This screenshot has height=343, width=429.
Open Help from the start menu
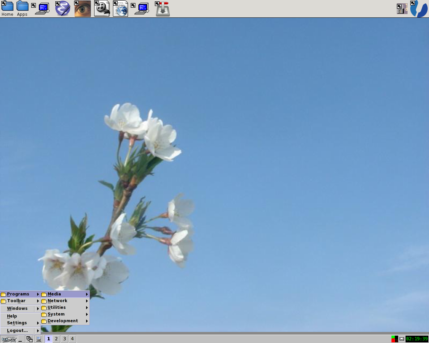tap(20, 316)
